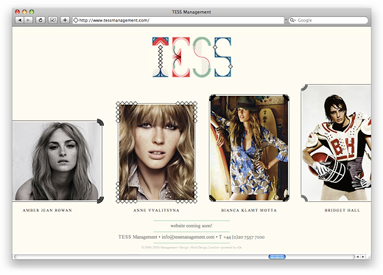Open Bianca Klamt Motta's photo
Screen dimensions: 383x275
click(249, 148)
